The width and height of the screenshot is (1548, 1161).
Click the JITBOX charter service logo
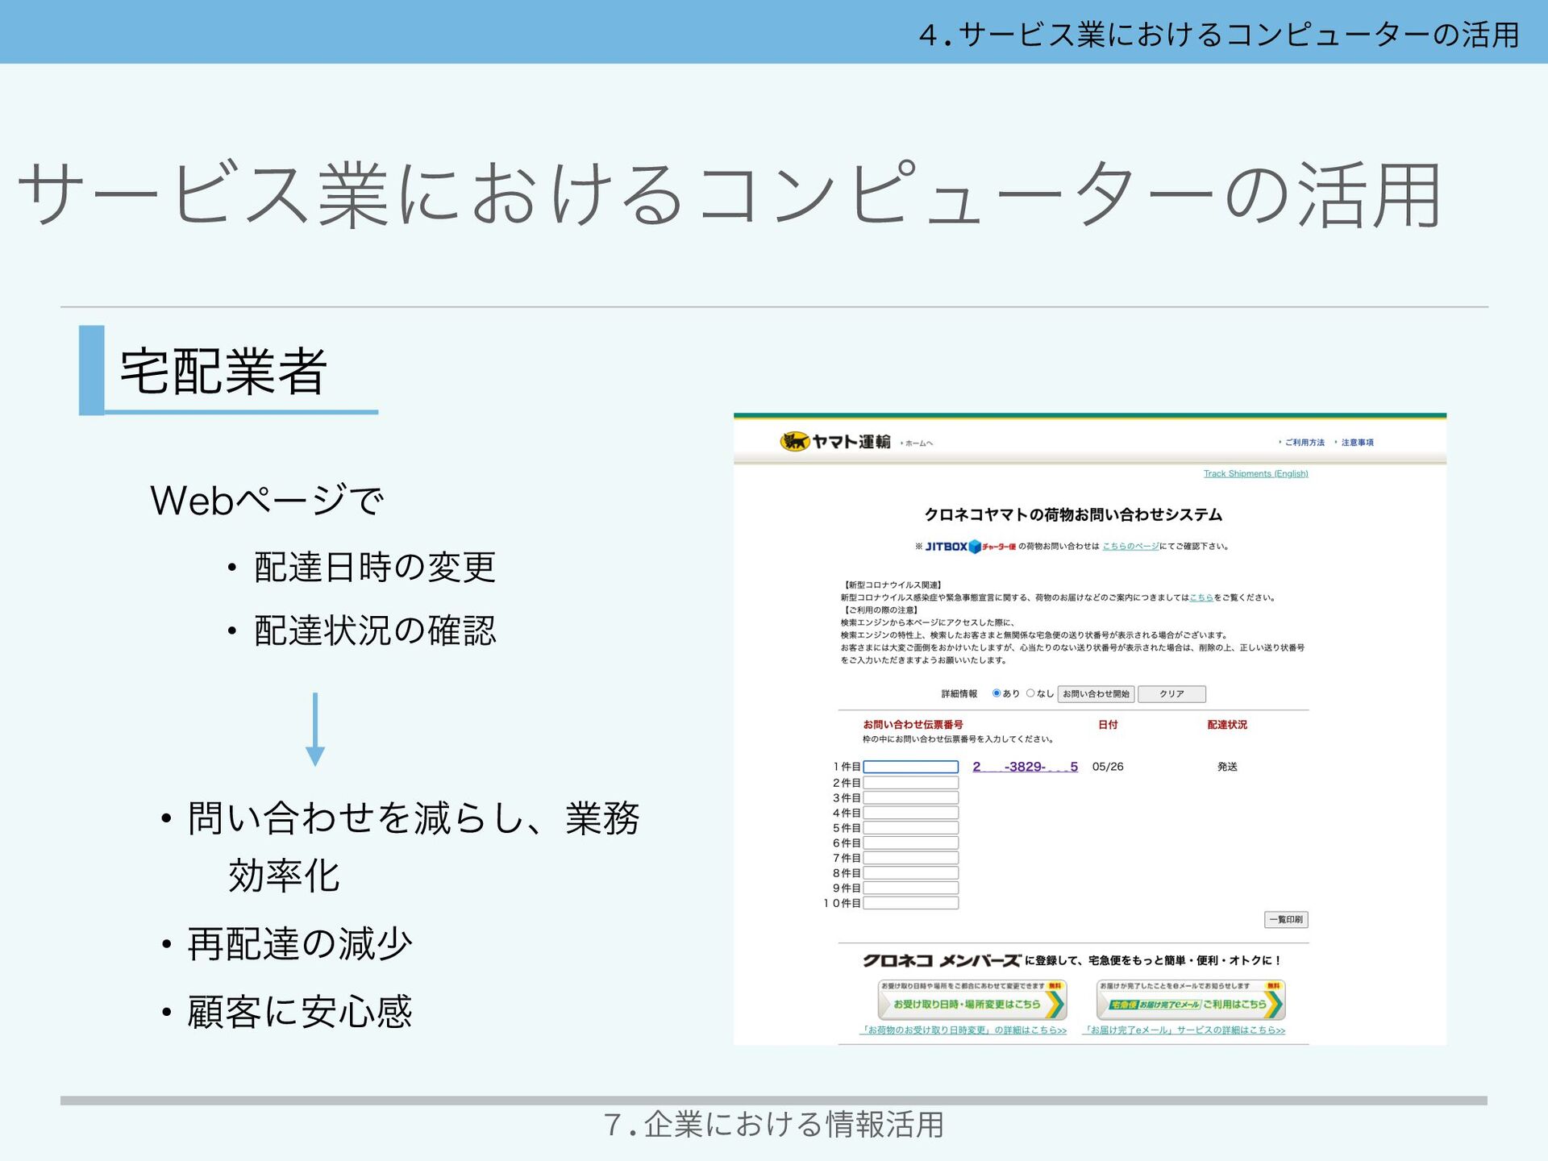970,547
